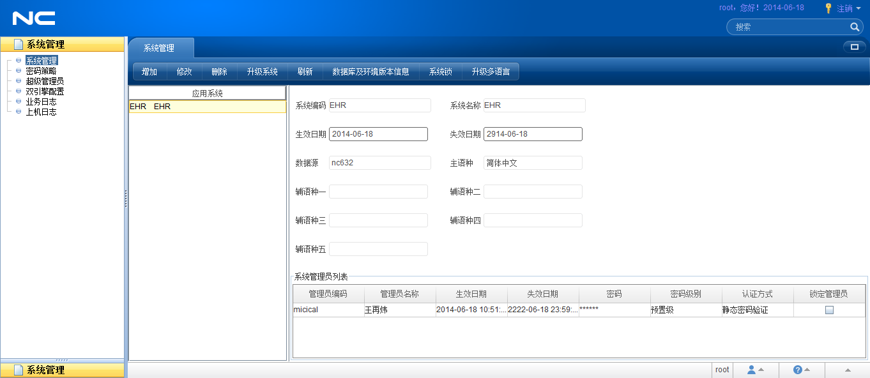Open 数据库及环境版本信息
Image resolution: width=870 pixels, height=378 pixels.
[371, 72]
